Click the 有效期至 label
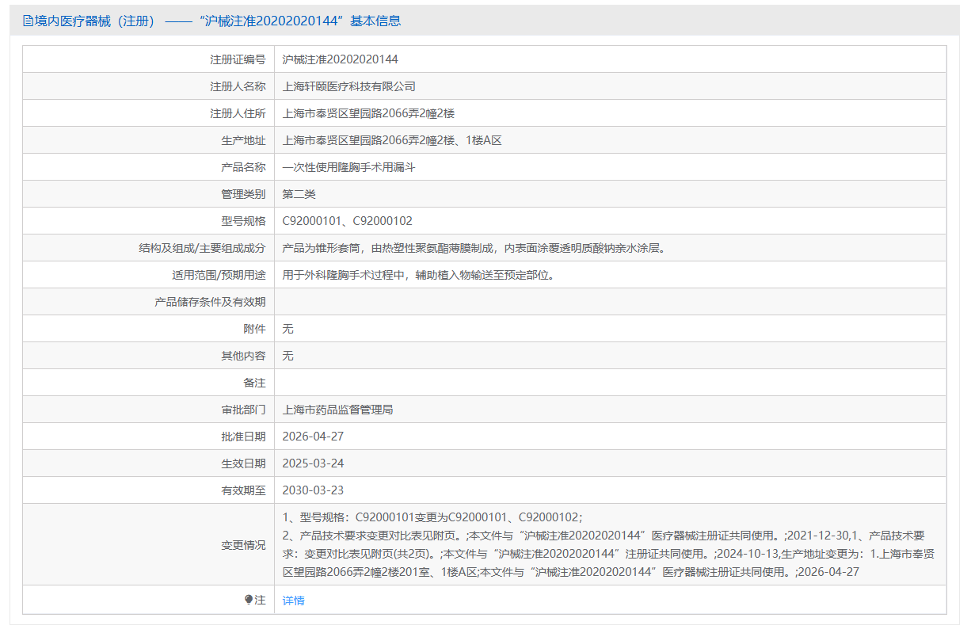Screen dimensions: 971x633 tap(243, 490)
